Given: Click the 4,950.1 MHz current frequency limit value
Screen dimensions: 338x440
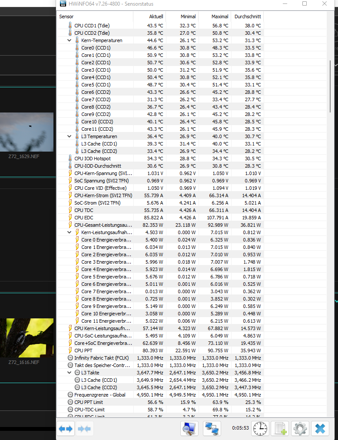Looking at the screenshot, I should (150, 395).
